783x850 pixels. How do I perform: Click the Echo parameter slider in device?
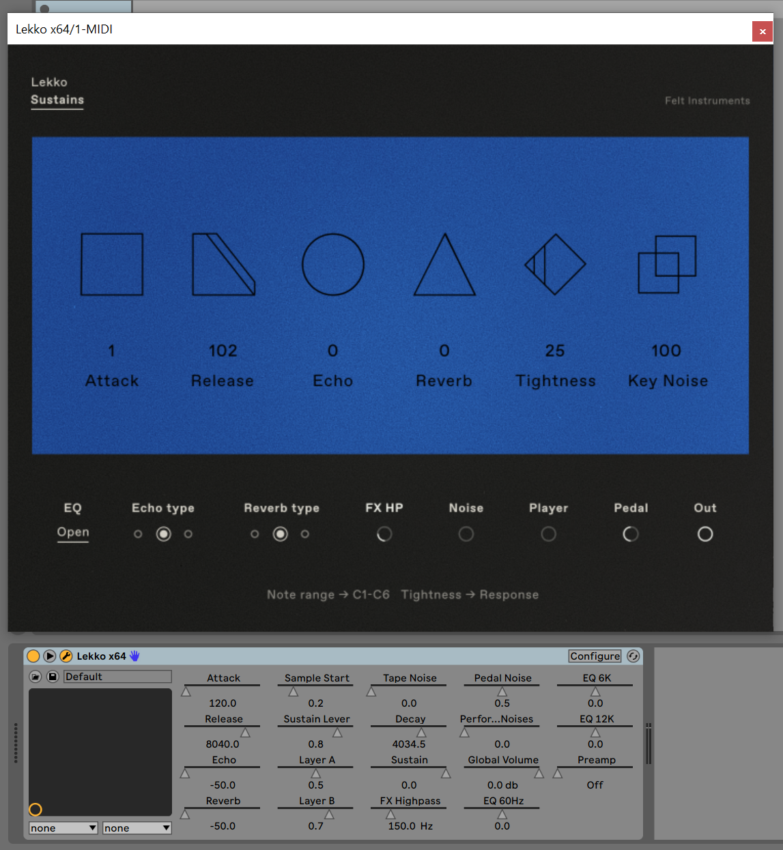pos(223,772)
